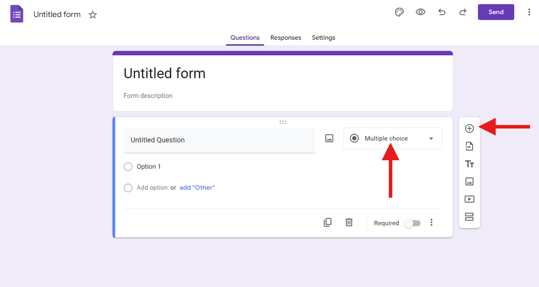
Task: Open the form's three-dot overflow menu
Action: pos(529,12)
